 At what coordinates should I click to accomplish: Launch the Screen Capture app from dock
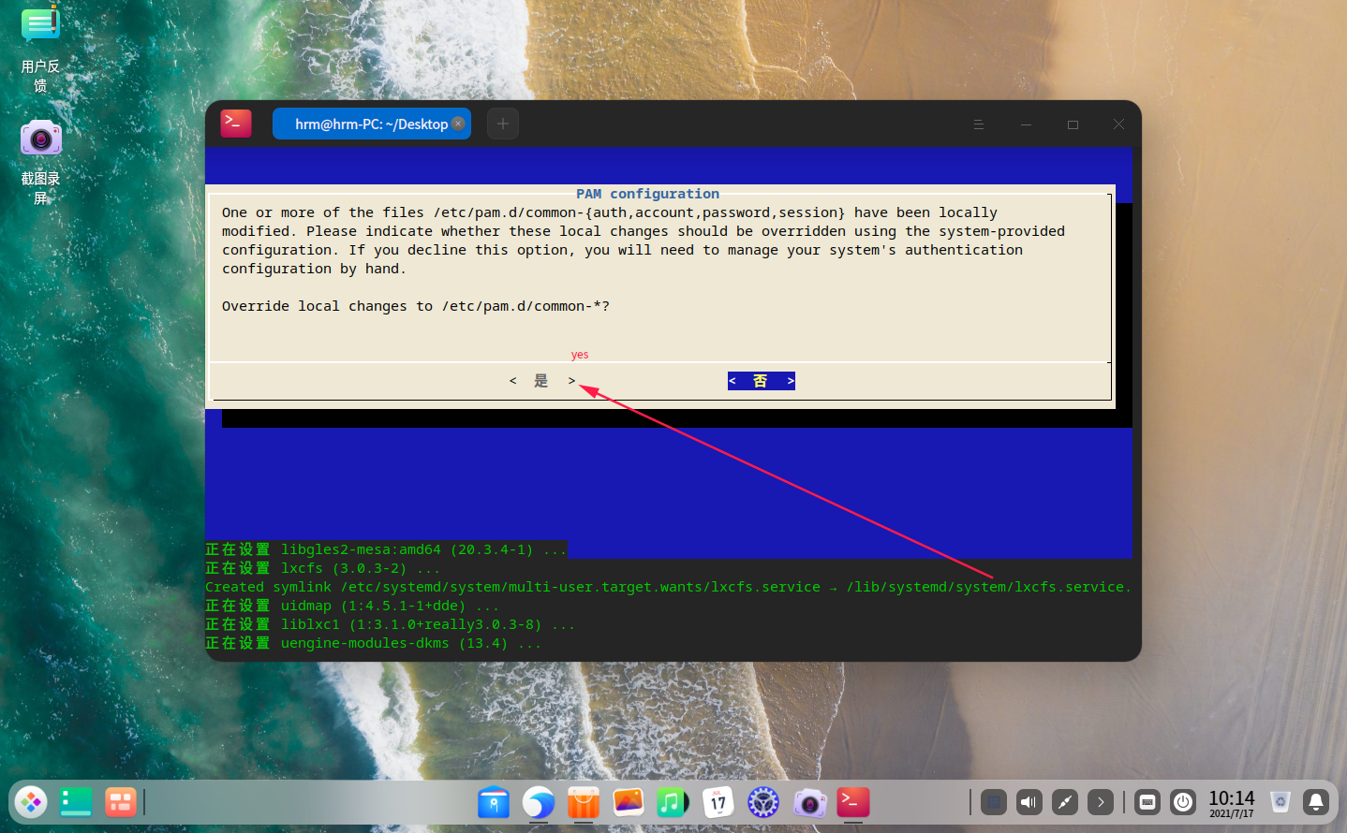pos(809,802)
